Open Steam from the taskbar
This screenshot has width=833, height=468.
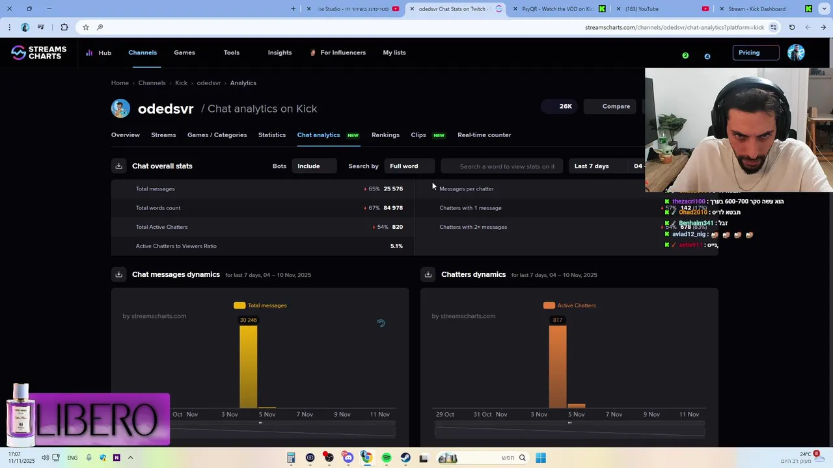tap(405, 458)
